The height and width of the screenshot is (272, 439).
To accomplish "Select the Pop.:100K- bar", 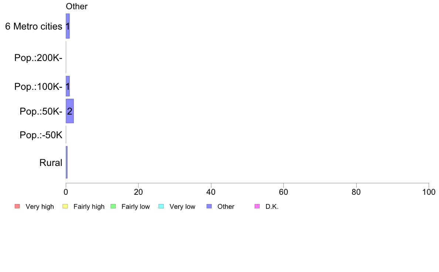I will (68, 86).
